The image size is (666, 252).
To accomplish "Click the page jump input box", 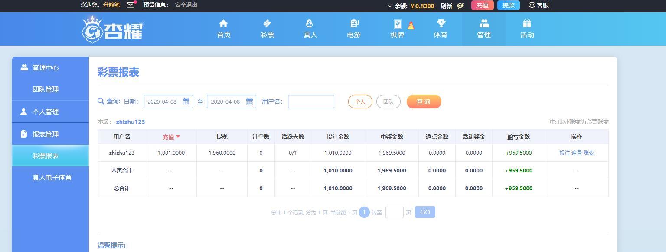I will tap(395, 212).
